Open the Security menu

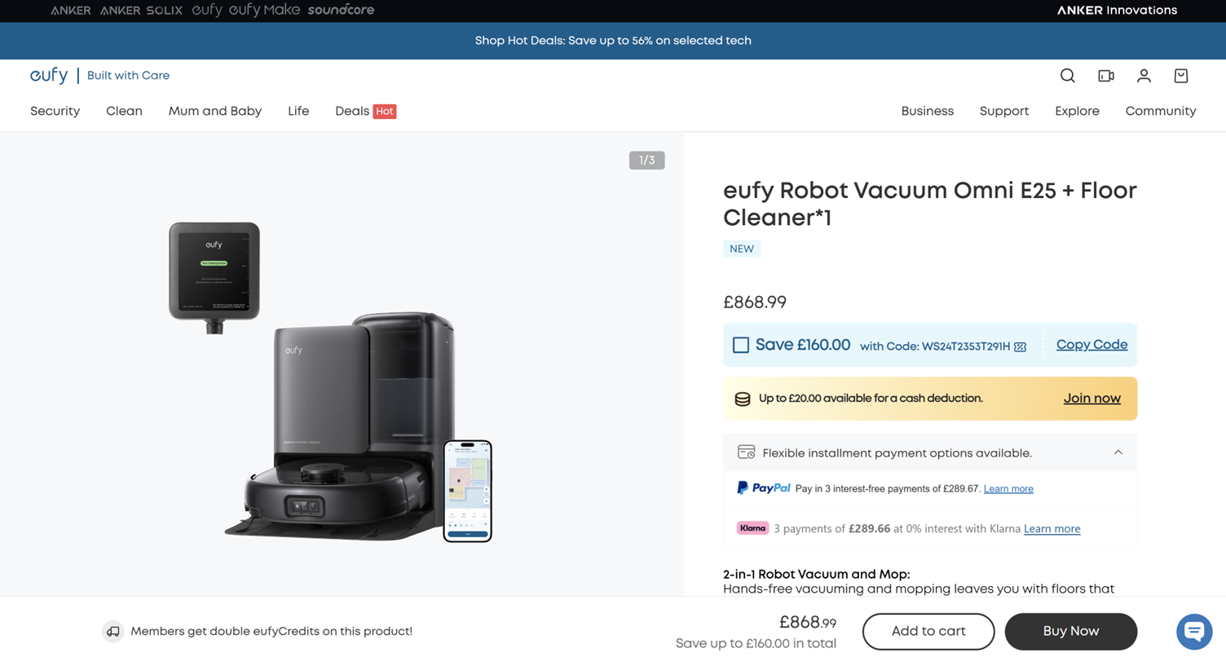[55, 111]
